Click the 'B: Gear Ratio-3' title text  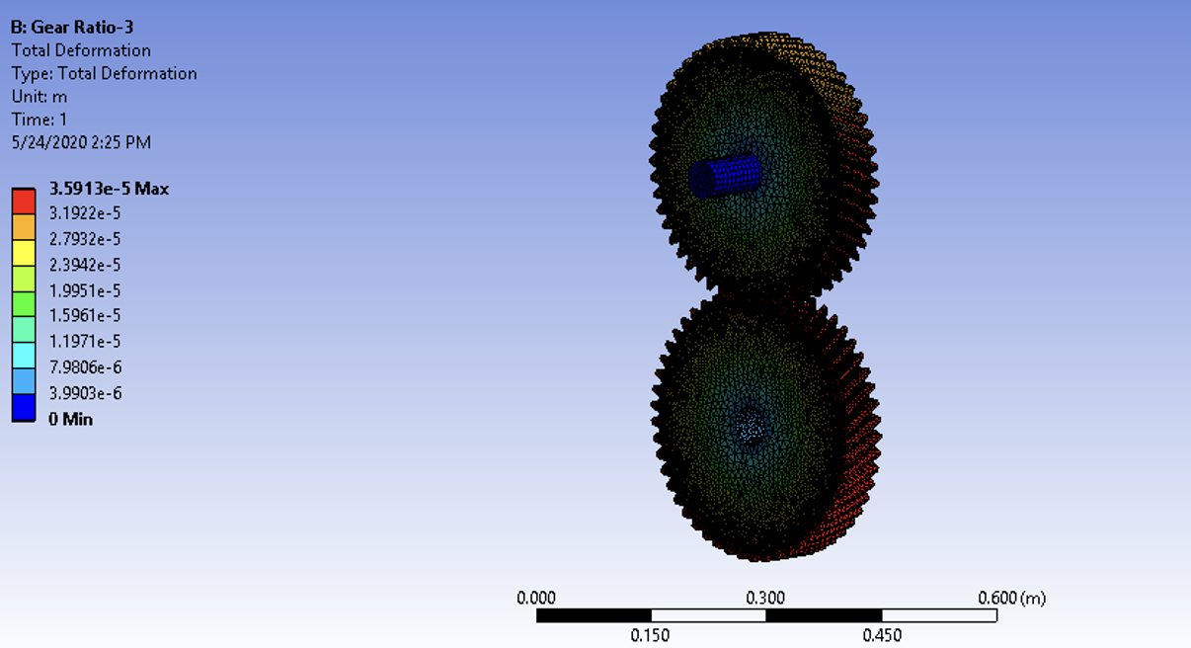pyautogui.click(x=72, y=28)
